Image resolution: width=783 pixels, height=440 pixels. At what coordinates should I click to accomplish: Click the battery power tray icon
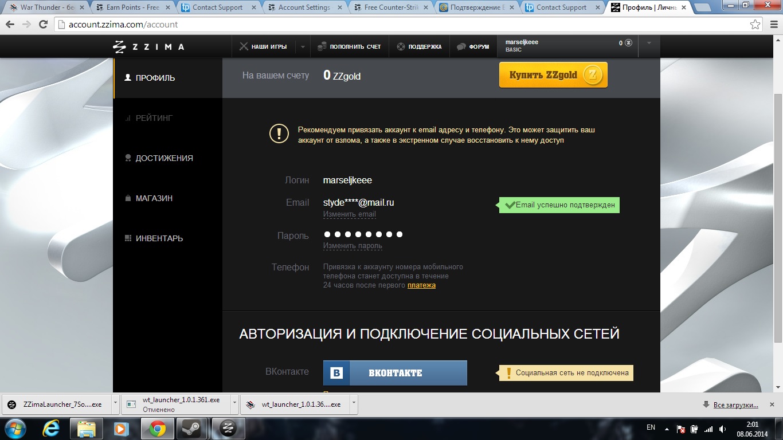tap(695, 429)
